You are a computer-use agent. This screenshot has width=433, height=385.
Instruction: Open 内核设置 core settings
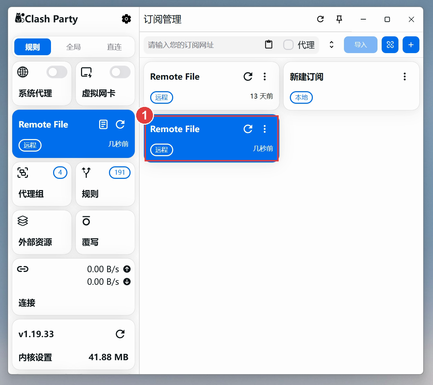(35, 357)
